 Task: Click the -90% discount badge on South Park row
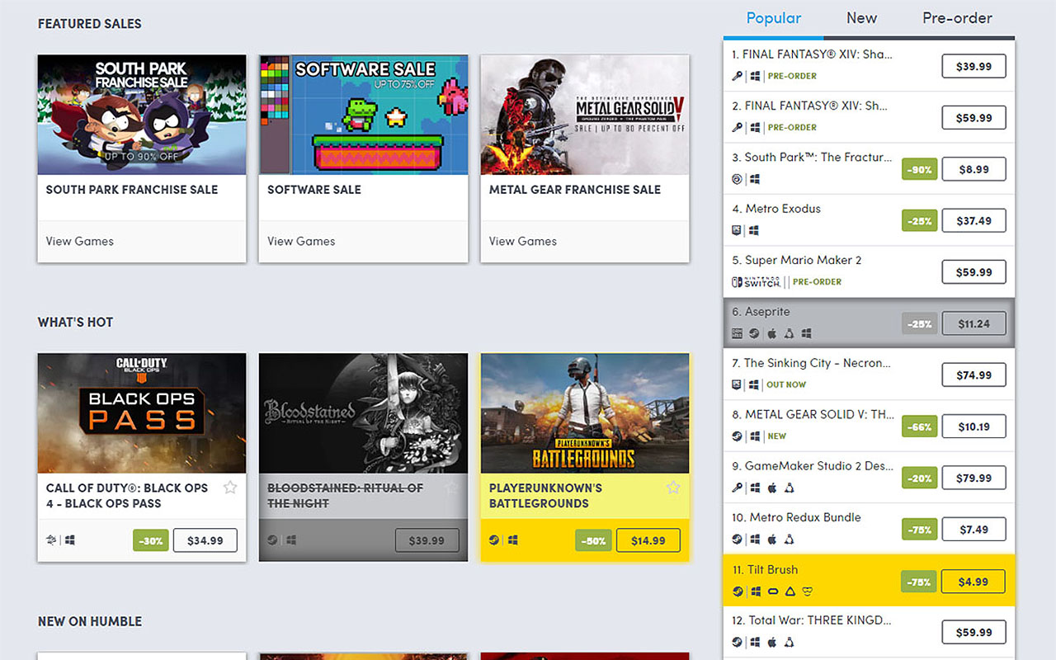click(919, 170)
